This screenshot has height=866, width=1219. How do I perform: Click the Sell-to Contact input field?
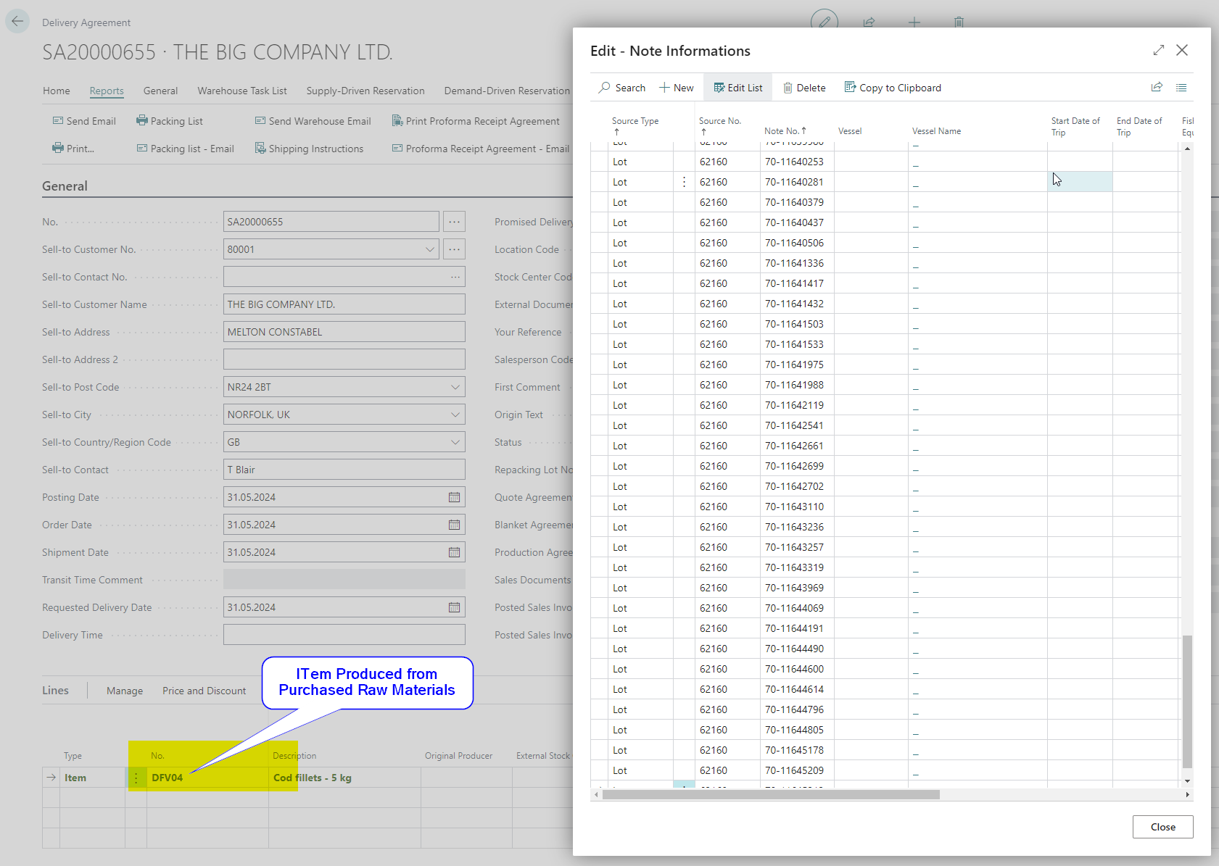tap(344, 470)
